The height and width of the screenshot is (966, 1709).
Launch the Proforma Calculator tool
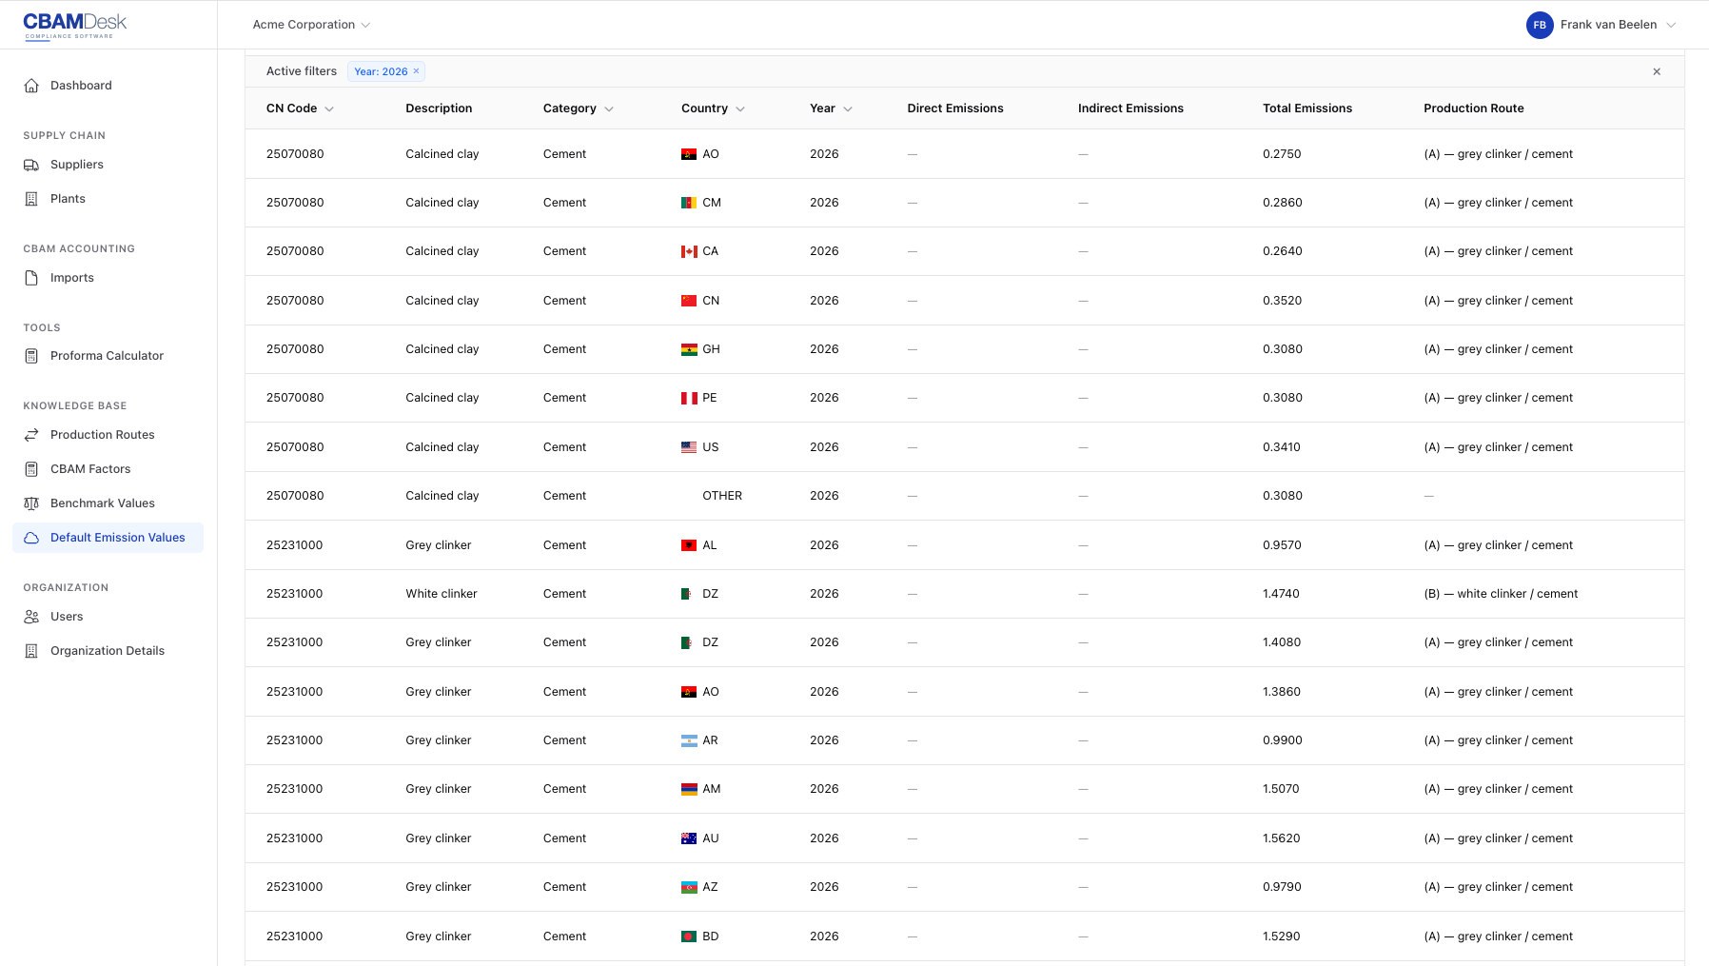32,355
